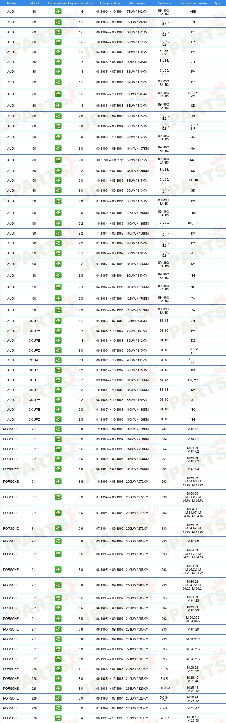226x723 pixels.
Task: Click the KE, KL, KL engine code cell
Action: tap(193, 361)
